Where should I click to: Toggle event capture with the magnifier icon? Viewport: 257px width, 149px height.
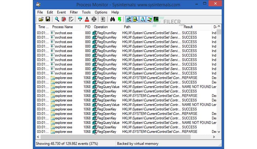pyautogui.click(x=57, y=19)
